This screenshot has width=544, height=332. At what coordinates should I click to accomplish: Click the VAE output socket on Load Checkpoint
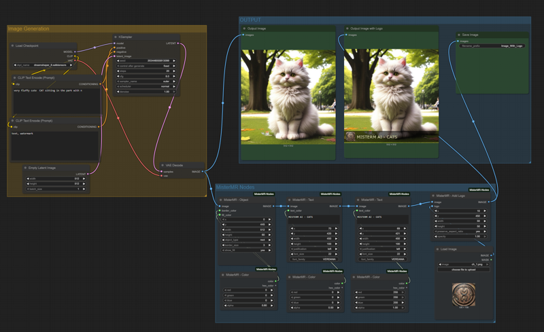pos(75,60)
